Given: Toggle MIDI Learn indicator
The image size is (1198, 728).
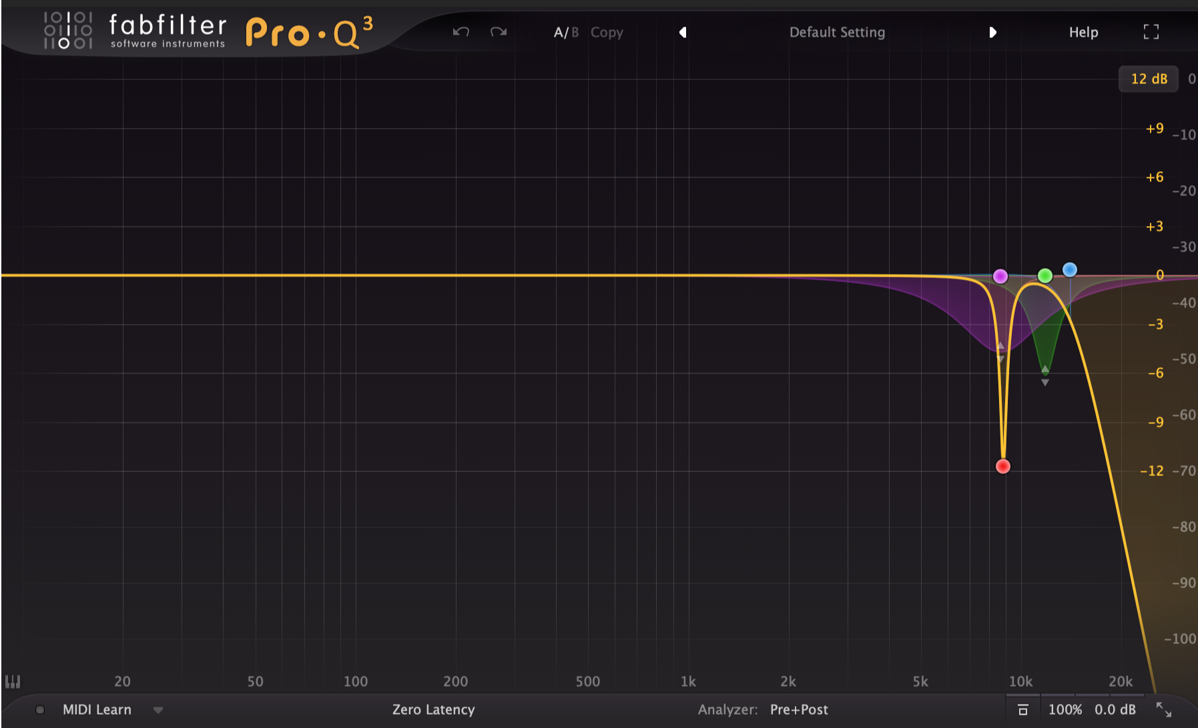Looking at the screenshot, I should [40, 710].
